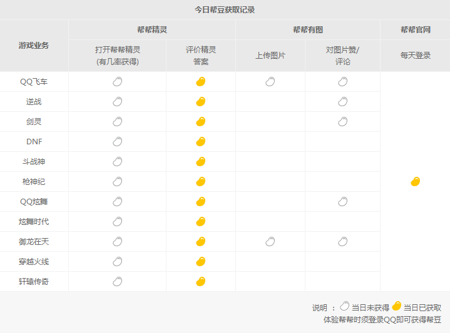Click the 今日帮豆获取记录 title
The image size is (450, 333).
(225, 10)
